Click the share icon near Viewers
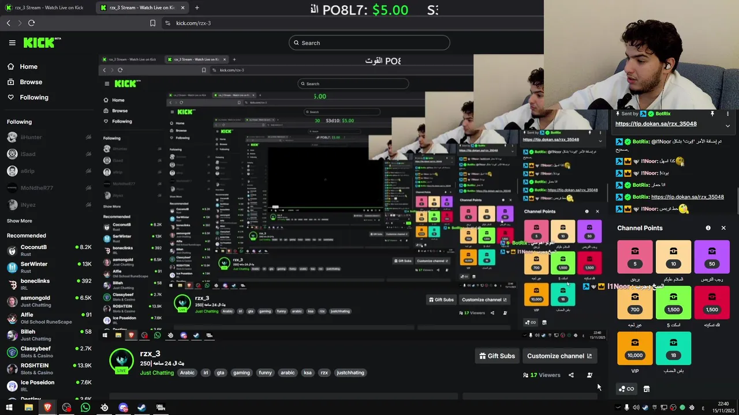The image size is (739, 415). coord(571,375)
